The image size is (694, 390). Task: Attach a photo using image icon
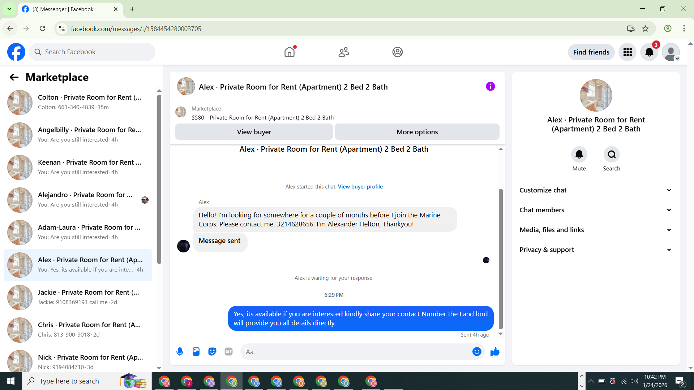tap(196, 352)
